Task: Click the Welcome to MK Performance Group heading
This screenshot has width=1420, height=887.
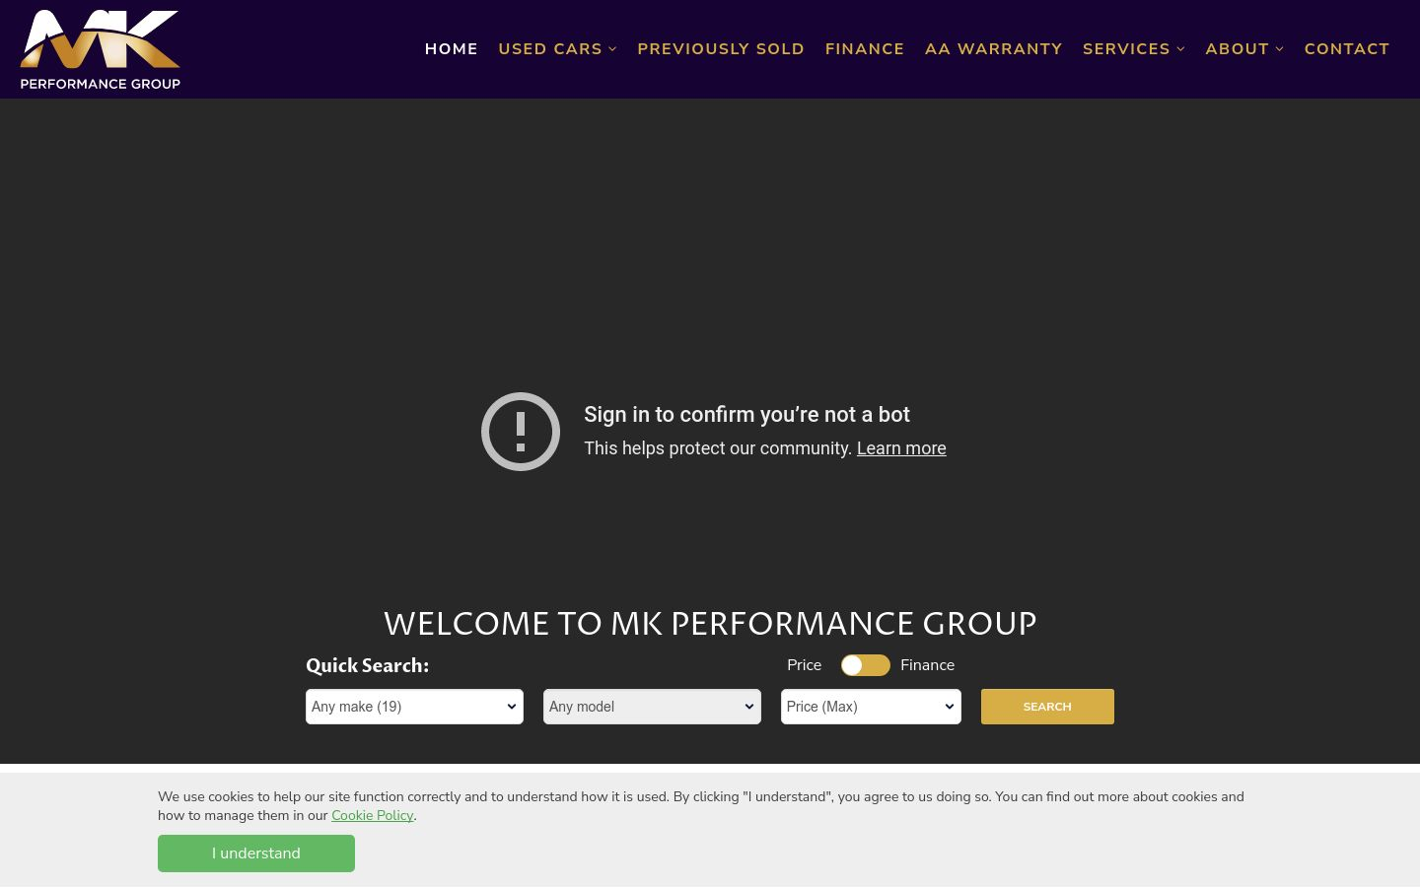Action: click(710, 624)
